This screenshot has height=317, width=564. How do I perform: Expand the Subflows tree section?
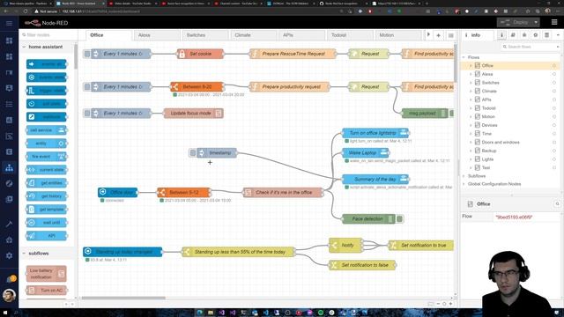tap(464, 176)
